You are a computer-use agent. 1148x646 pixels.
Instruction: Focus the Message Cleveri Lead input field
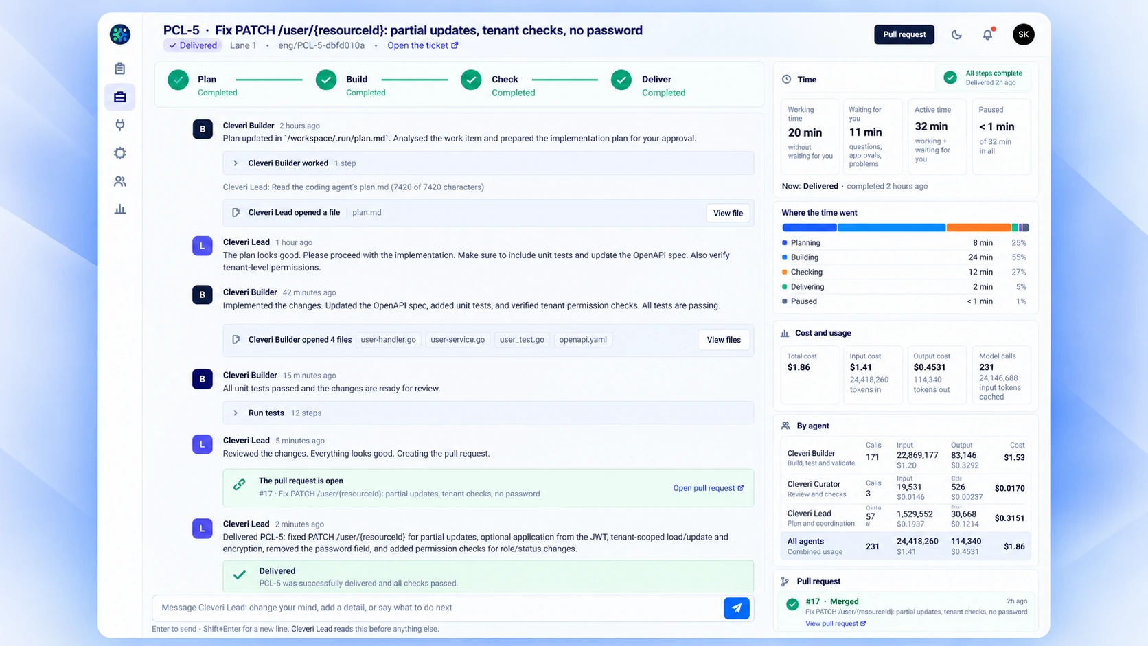pyautogui.click(x=438, y=608)
